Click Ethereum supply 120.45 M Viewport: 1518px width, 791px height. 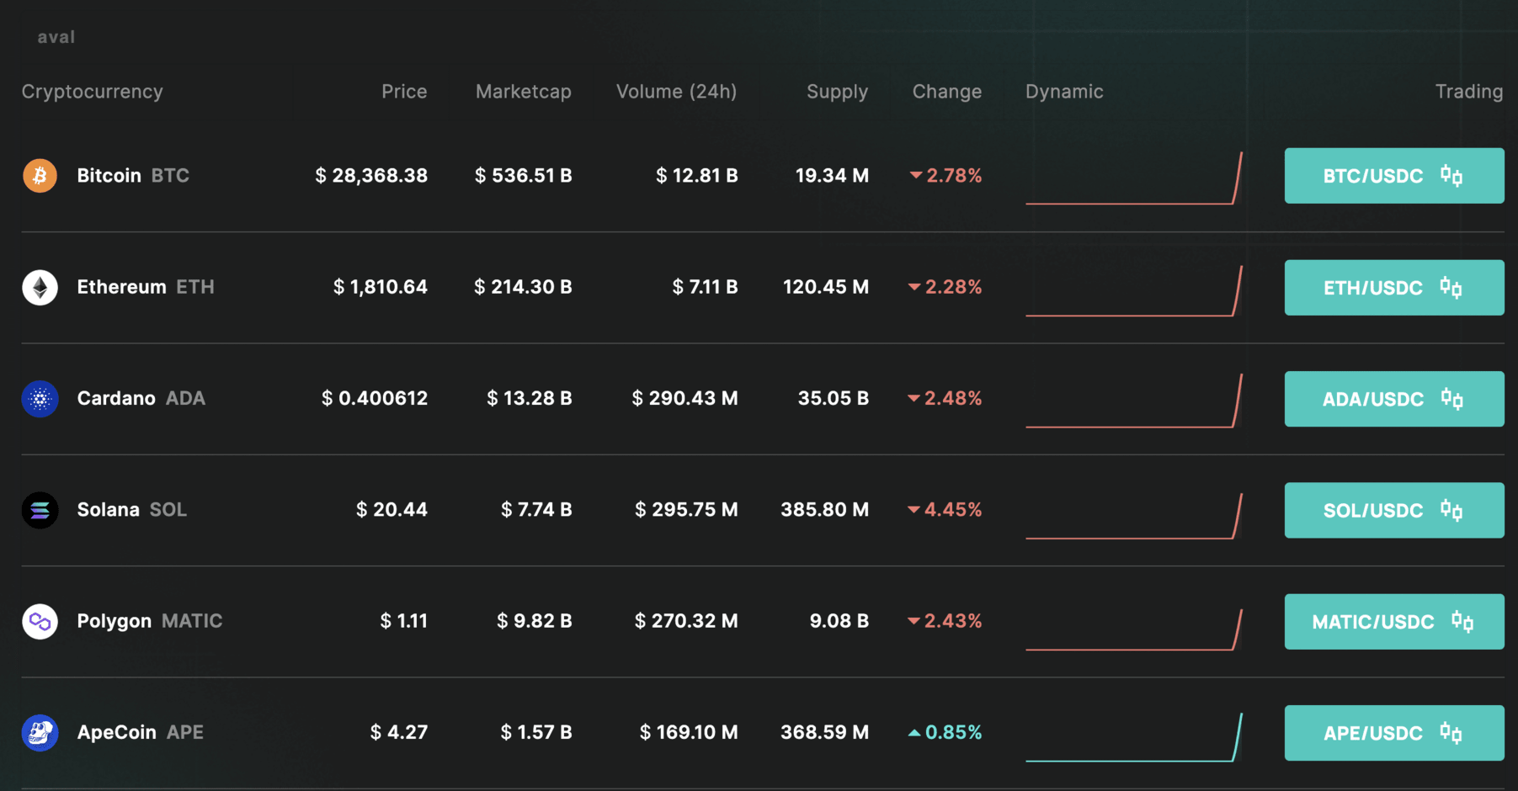point(826,287)
